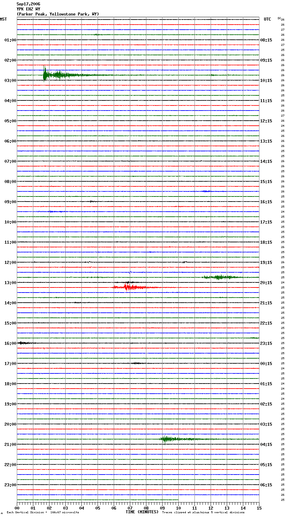286x517 pixels.
Task: Select minute tick label 12 on time axis
Action: coord(211,508)
